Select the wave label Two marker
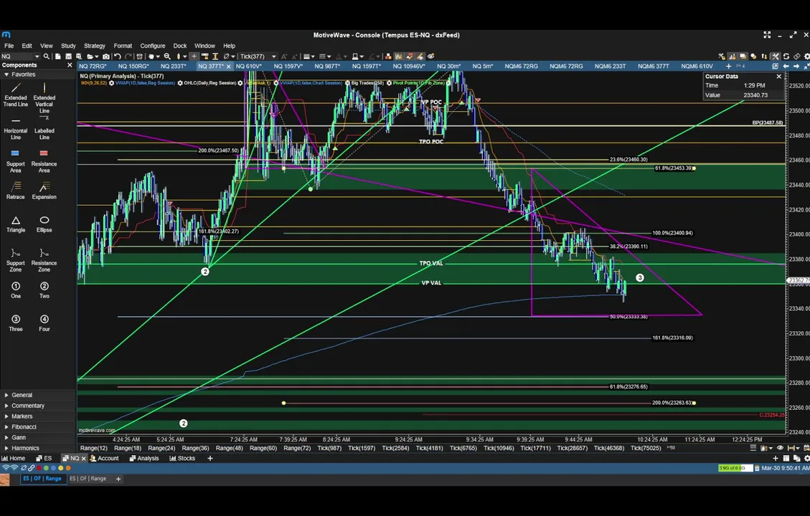The image size is (810, 516). (x=44, y=290)
